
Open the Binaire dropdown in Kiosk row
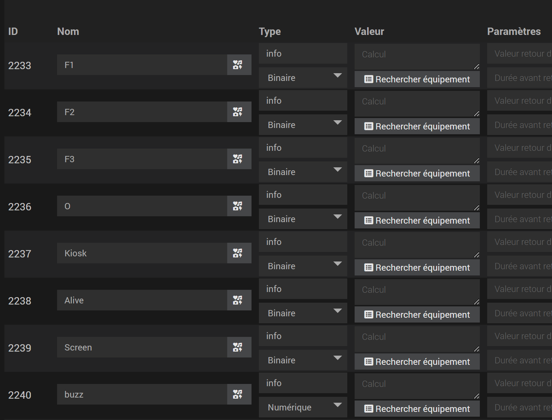point(303,266)
